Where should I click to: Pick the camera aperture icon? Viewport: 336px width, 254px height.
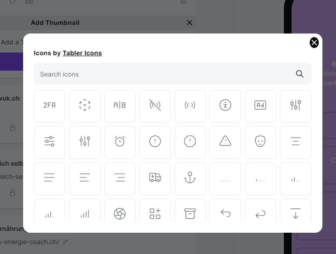tap(120, 211)
